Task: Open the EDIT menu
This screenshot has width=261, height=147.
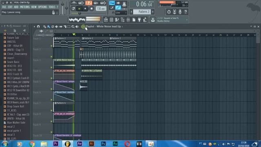Action: (x=10, y=7)
